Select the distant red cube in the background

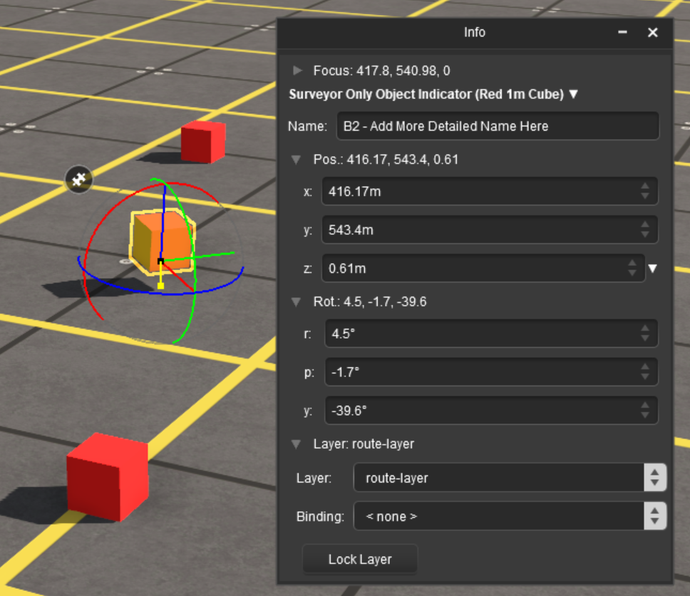point(202,141)
